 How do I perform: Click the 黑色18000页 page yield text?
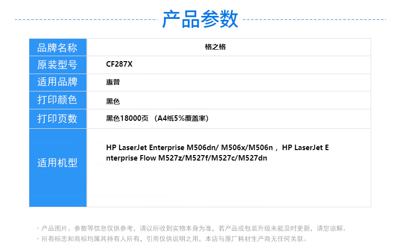[157, 118]
